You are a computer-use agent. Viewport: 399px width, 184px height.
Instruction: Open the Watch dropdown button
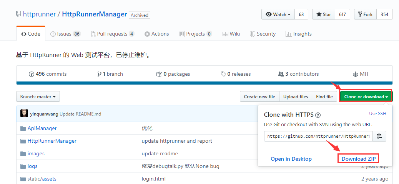[x=278, y=15]
